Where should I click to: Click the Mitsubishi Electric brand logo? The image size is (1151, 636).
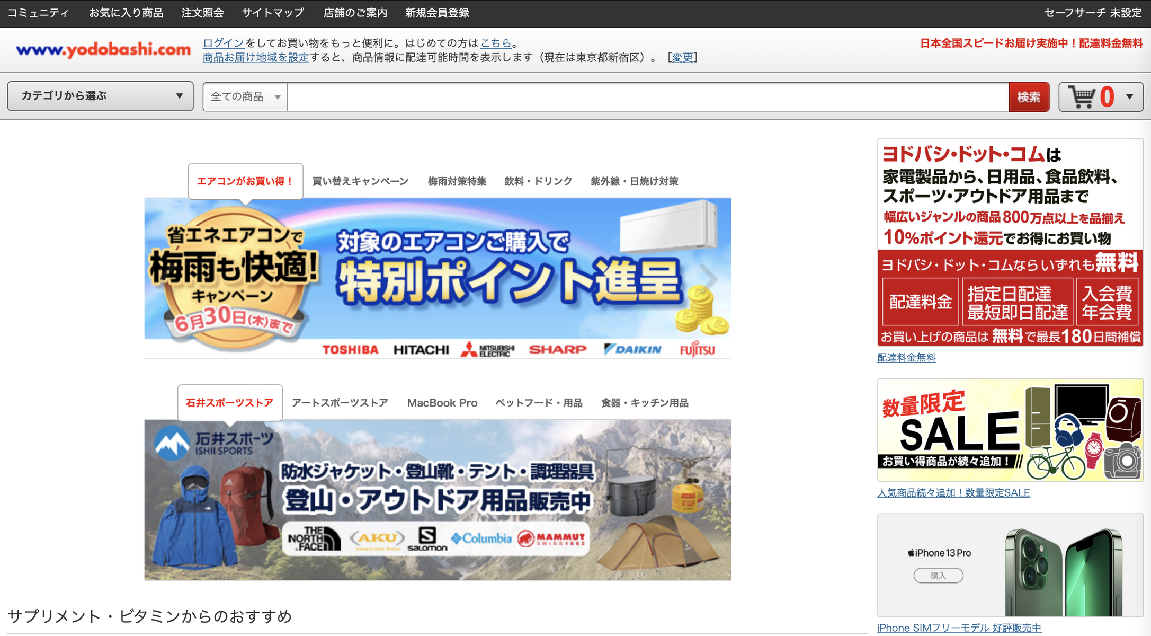click(x=487, y=350)
